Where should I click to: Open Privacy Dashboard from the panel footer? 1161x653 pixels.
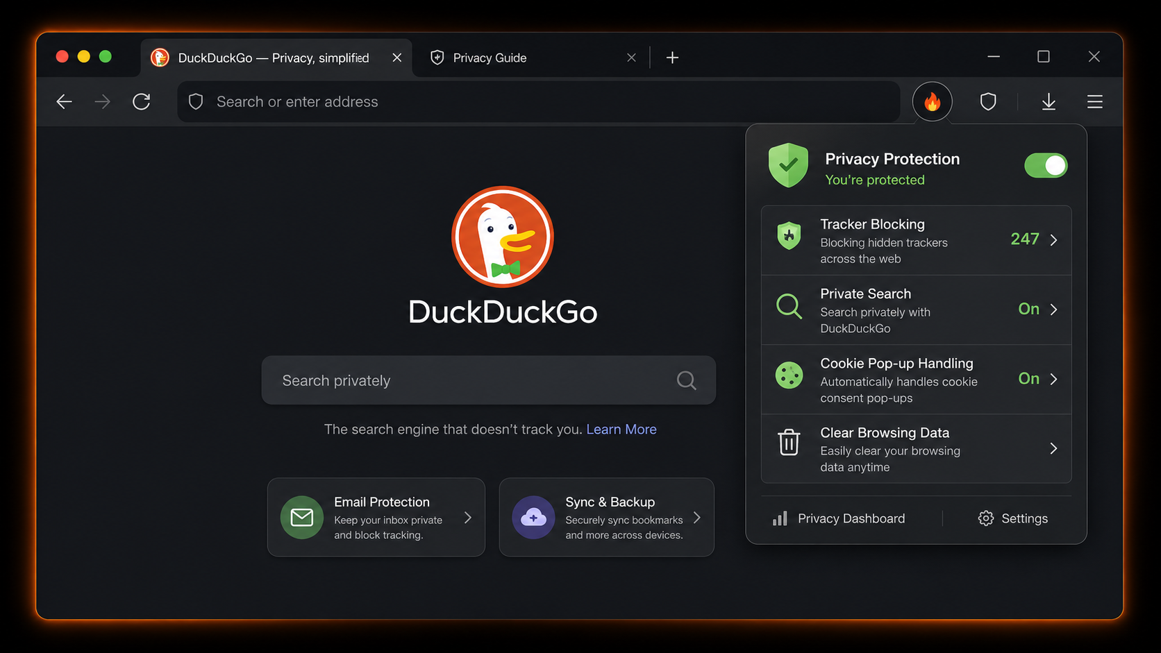click(x=839, y=518)
